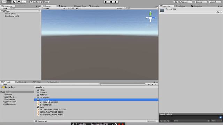Open the Asset Labels tag icon
The width and height of the screenshot is (223, 125).
tap(221, 117)
